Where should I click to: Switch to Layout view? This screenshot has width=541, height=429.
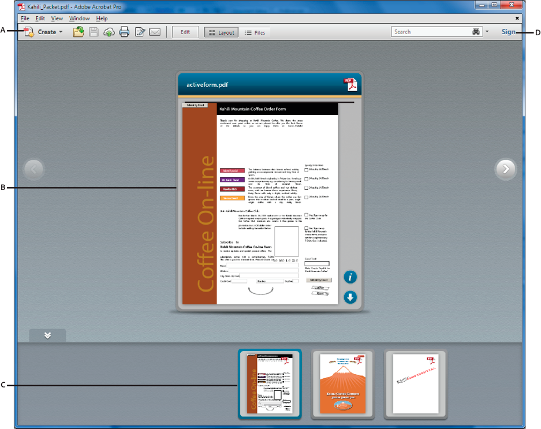tap(221, 32)
